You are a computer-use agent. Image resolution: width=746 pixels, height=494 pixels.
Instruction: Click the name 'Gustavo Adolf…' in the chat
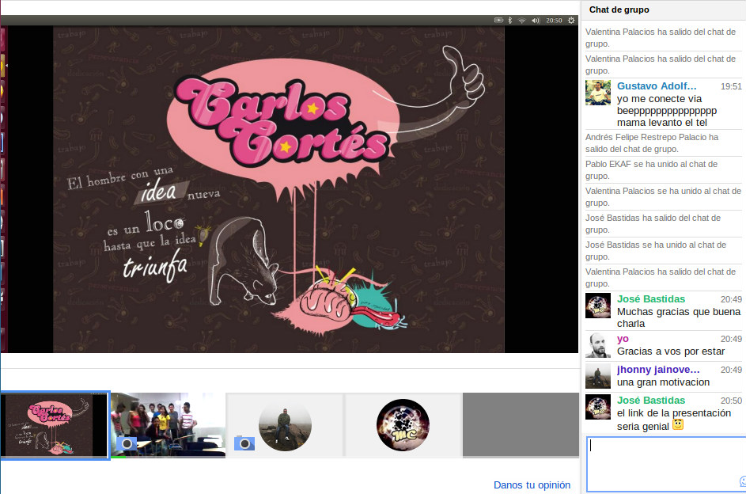pyautogui.click(x=657, y=86)
